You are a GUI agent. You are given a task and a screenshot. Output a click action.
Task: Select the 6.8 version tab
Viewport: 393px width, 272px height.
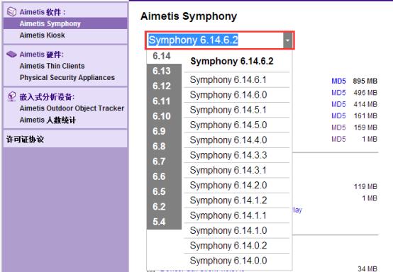tap(164, 146)
